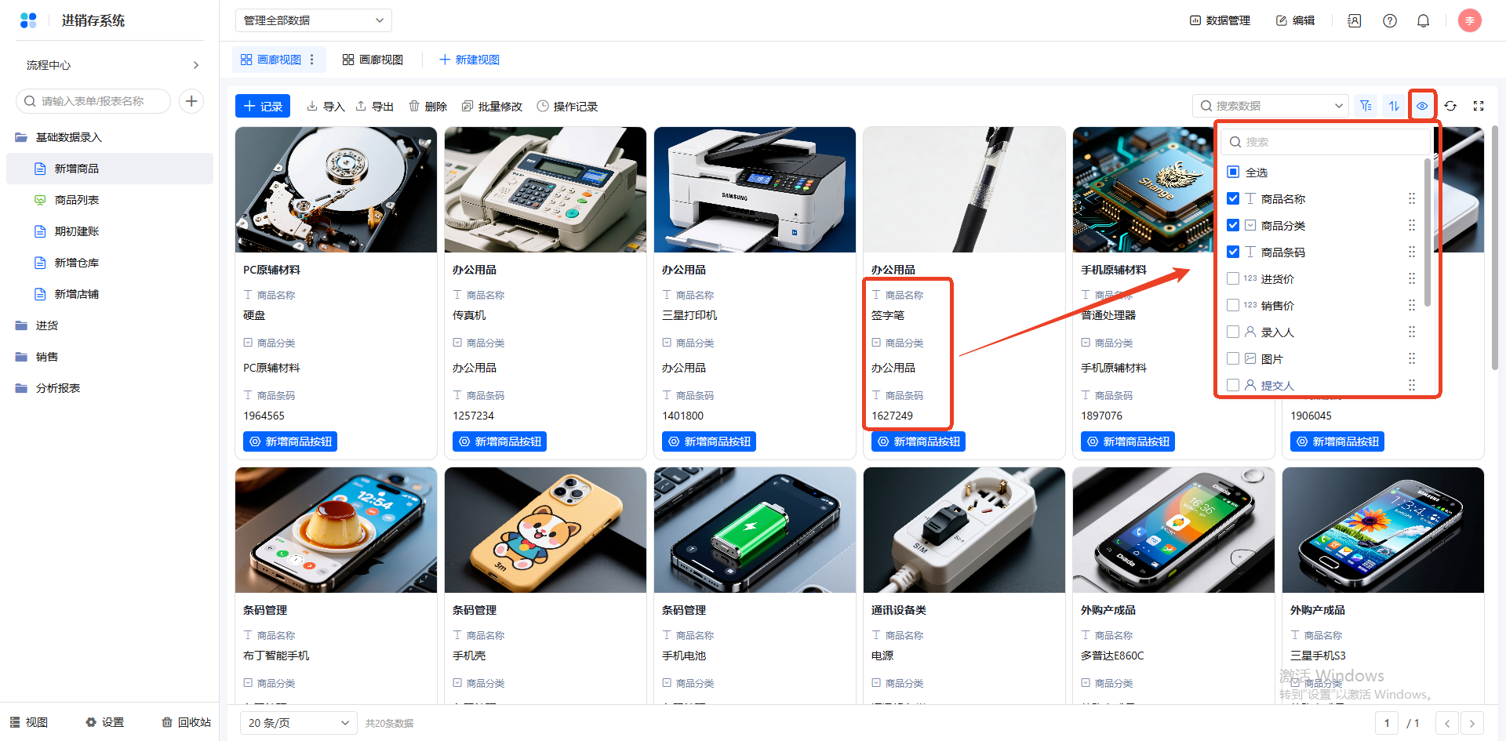Open the 管理全部数据 dropdown
Screen dimensions: 1506x741
[x=313, y=20]
